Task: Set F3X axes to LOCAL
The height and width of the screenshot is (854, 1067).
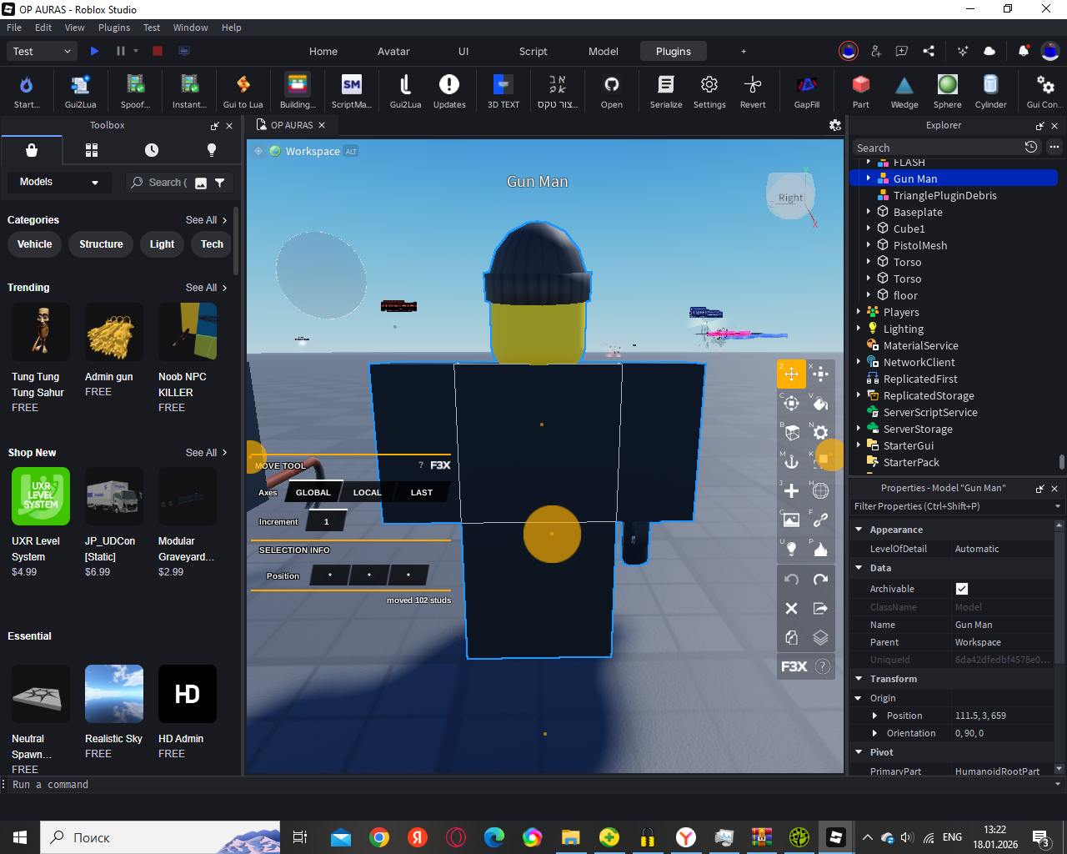Action: click(x=367, y=492)
